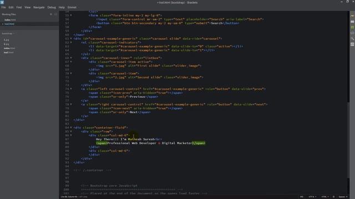Open the File menu

(x=4, y=7)
